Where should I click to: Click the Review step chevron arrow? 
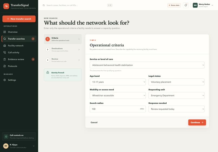(79, 60)
